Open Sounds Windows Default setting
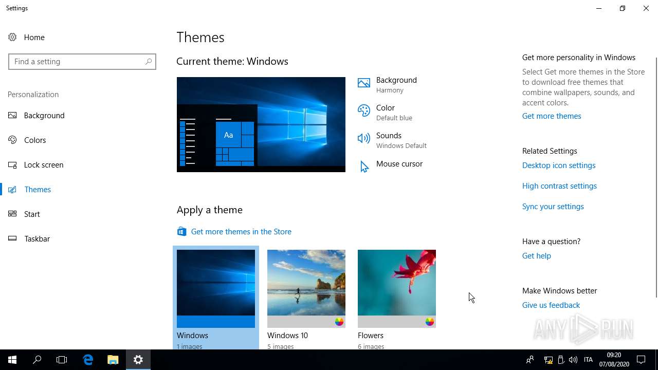Viewport: 658px width, 370px height. coord(393,140)
